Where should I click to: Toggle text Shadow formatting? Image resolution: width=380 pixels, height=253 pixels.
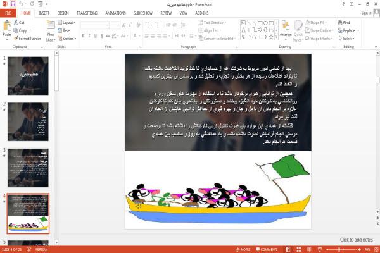coord(102,36)
